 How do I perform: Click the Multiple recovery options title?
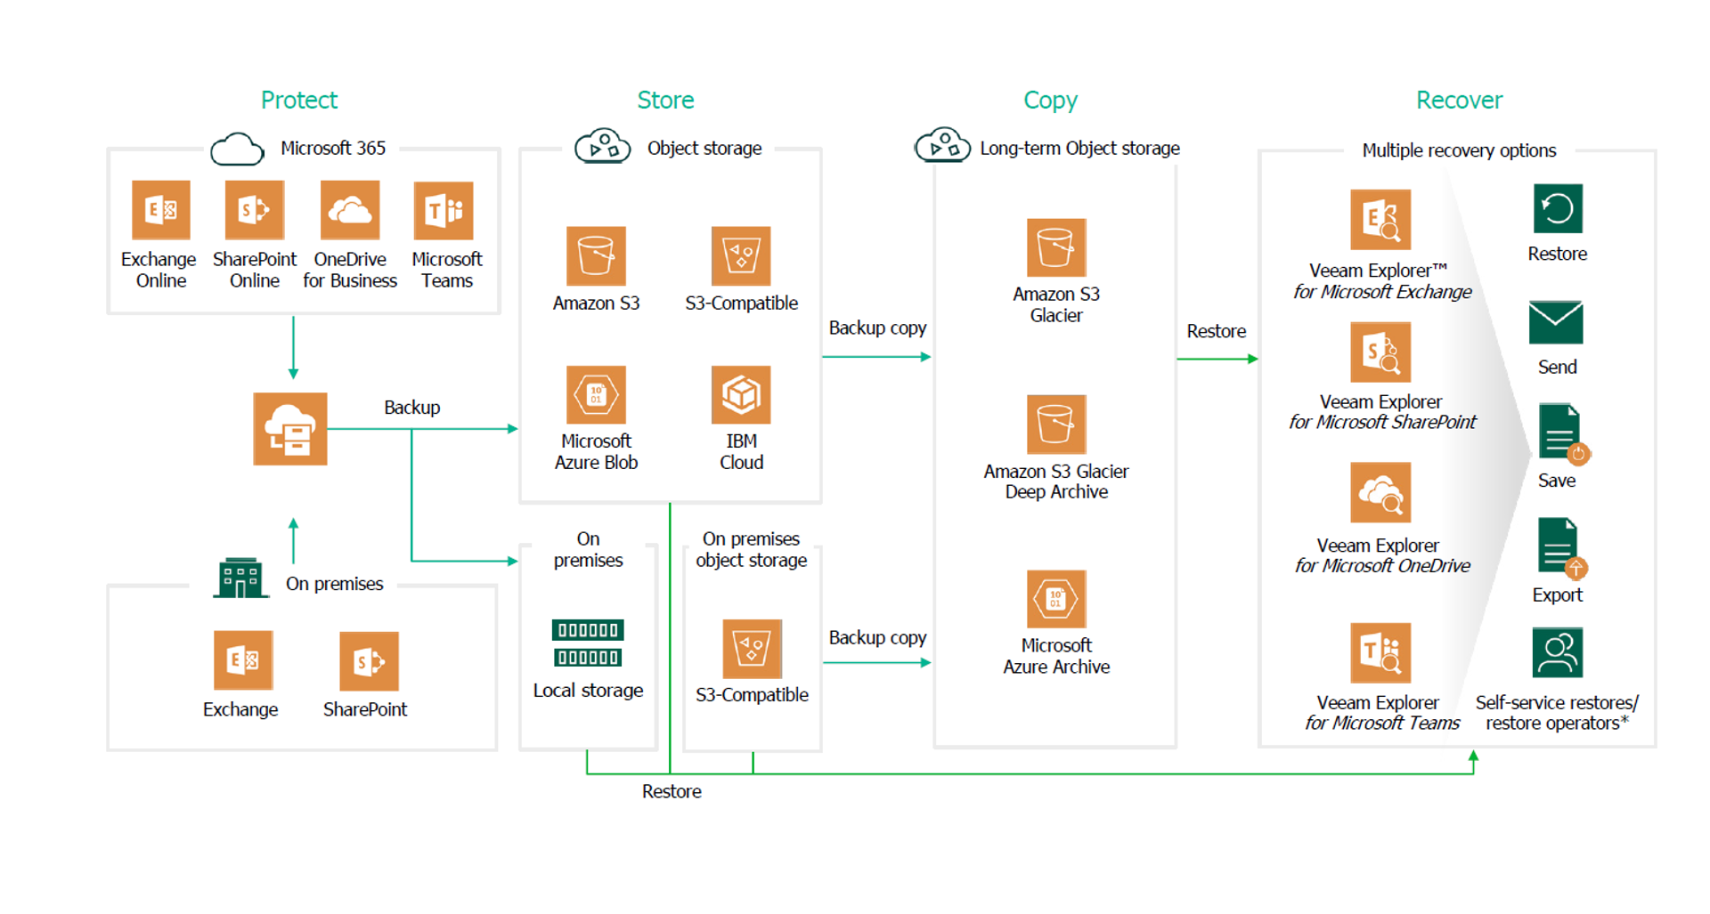pyautogui.click(x=1459, y=150)
